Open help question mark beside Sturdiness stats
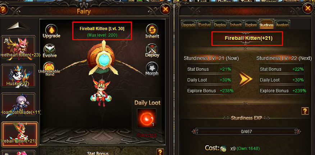315x155 pixels. coord(305,111)
